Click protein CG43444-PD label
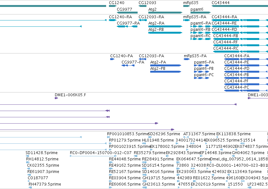 point(237,69)
